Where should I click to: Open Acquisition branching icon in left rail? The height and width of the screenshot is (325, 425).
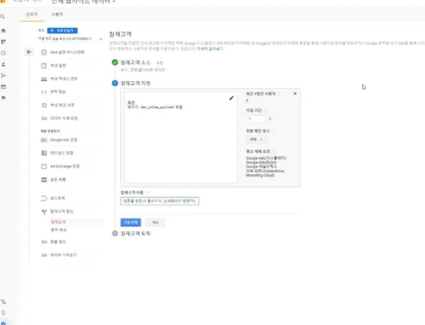pos(3,76)
